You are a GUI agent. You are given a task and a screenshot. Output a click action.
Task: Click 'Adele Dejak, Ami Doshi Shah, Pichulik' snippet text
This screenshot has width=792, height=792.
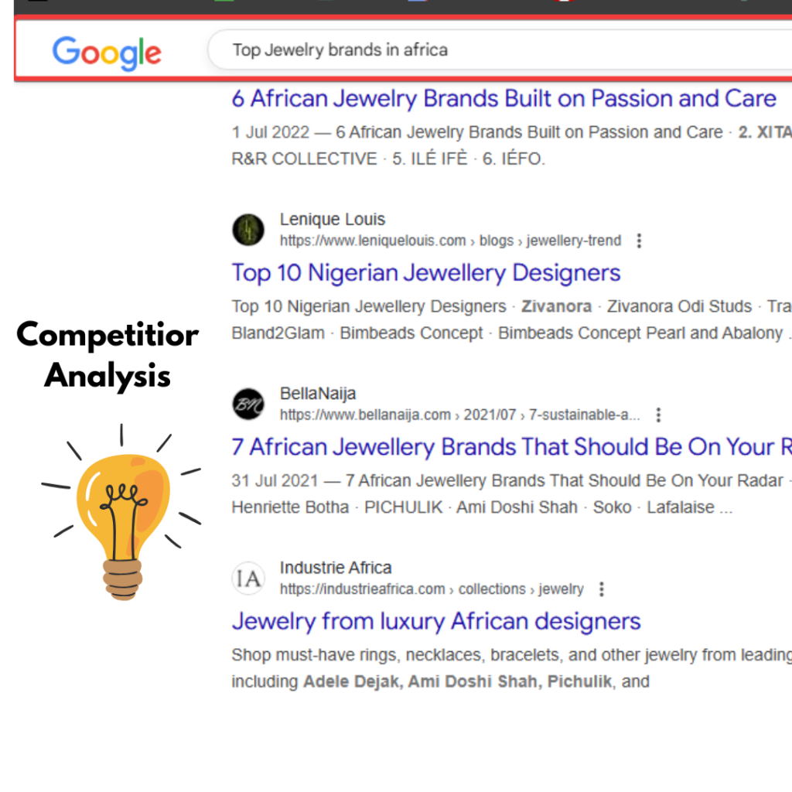pos(457,681)
